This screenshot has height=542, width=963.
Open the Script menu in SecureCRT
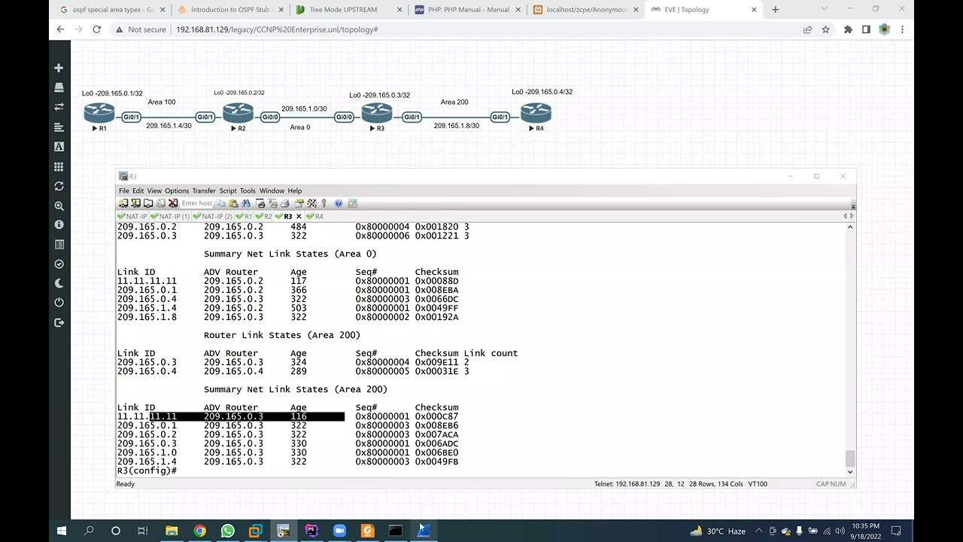tap(228, 191)
